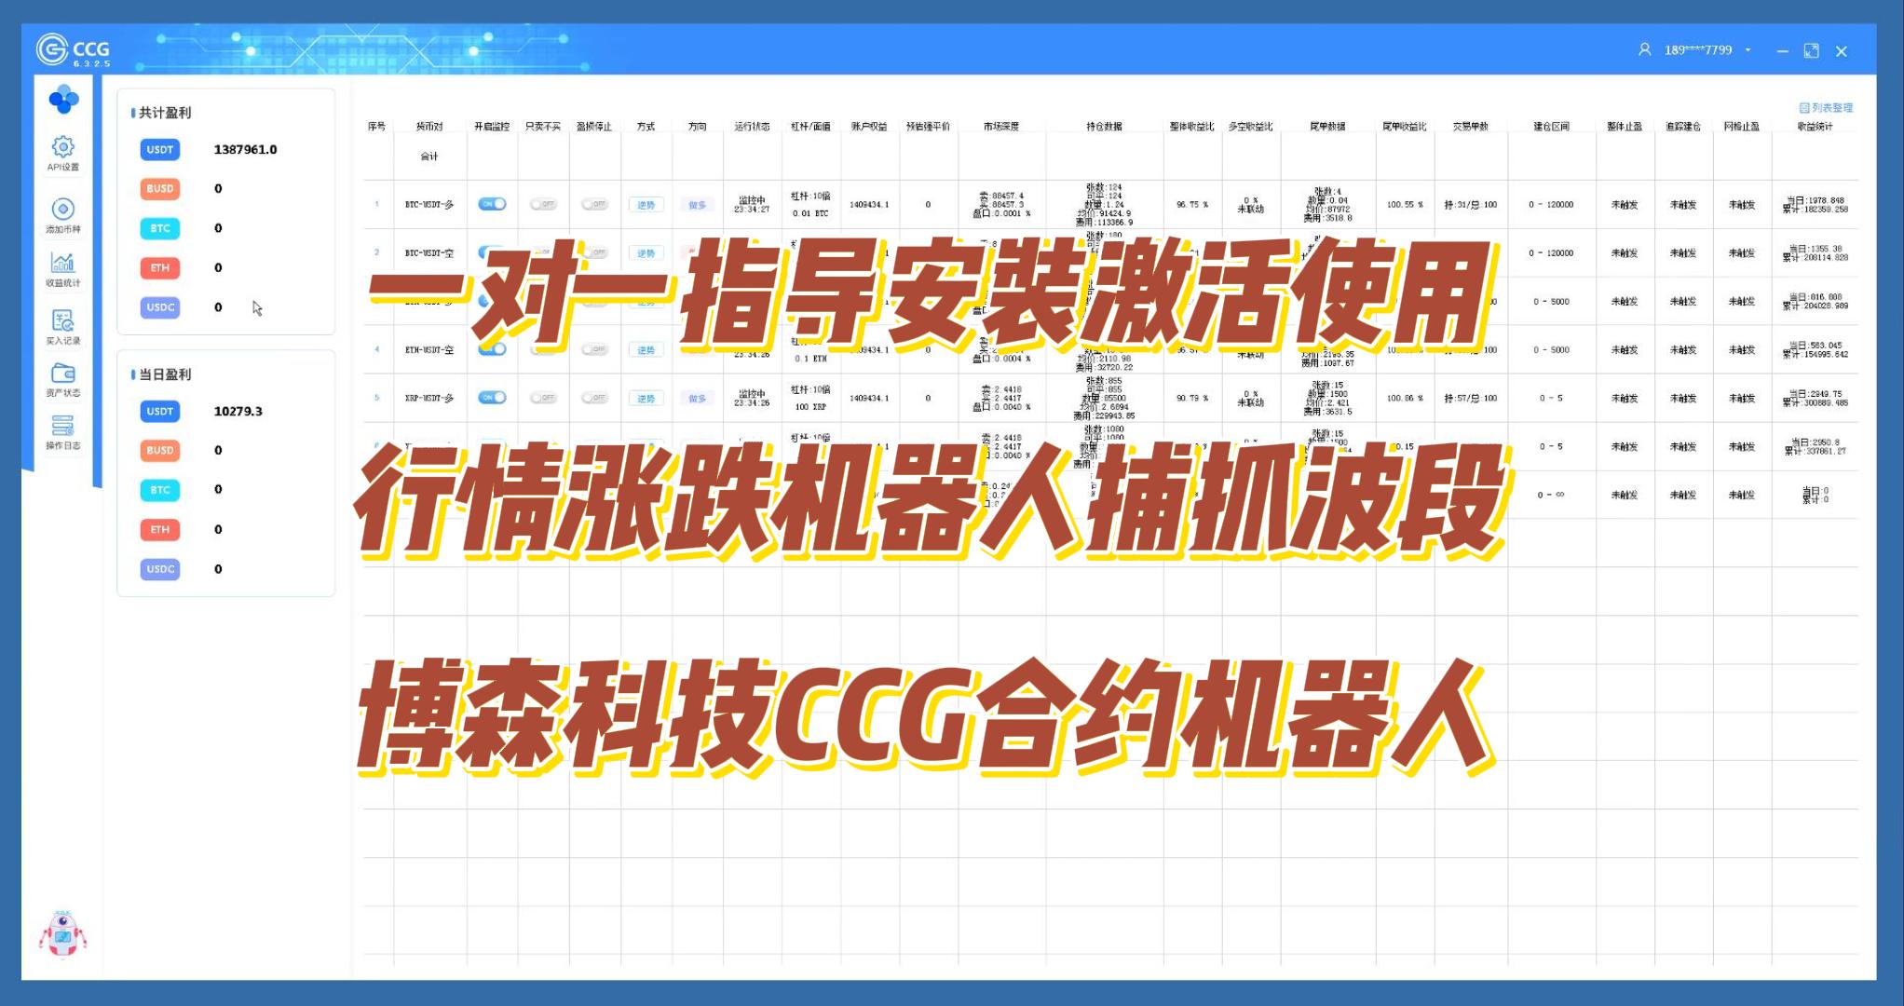Select the ETH-USDT-空 row name
1904x1006 pixels.
[x=429, y=350]
